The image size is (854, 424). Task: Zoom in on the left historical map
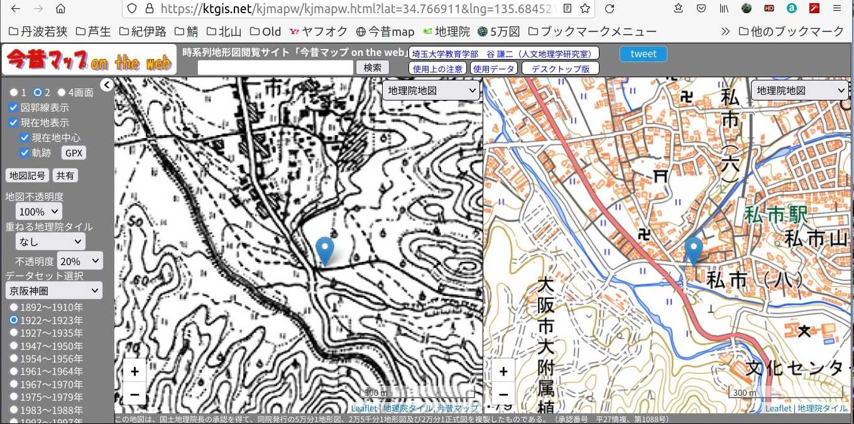[134, 371]
